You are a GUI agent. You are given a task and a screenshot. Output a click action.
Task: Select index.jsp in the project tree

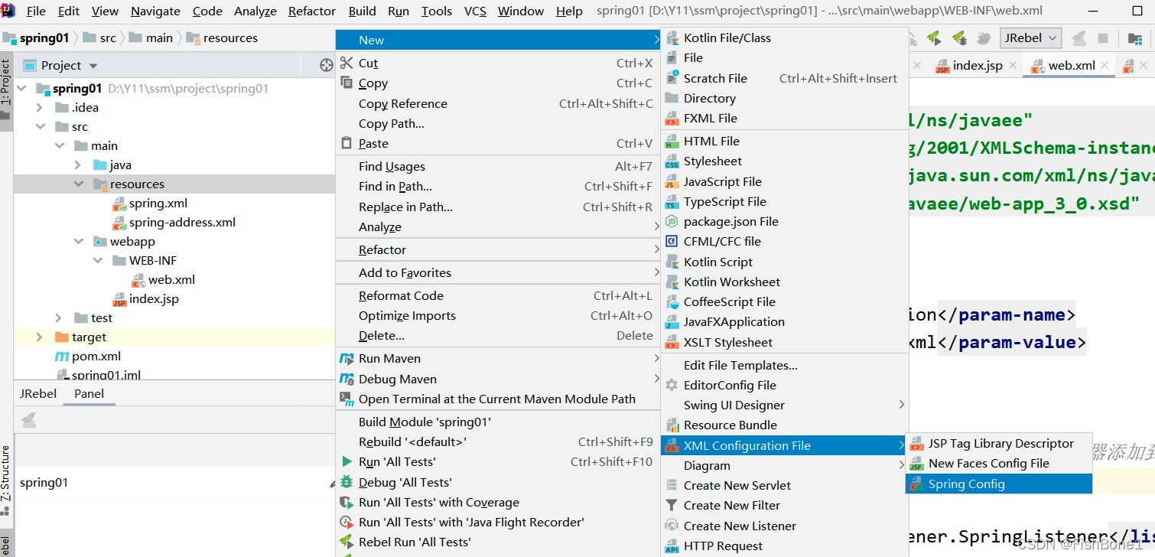click(145, 299)
